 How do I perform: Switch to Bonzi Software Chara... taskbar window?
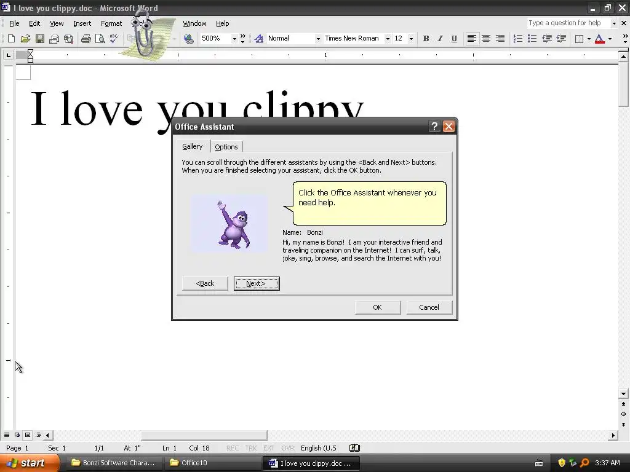(x=113, y=463)
